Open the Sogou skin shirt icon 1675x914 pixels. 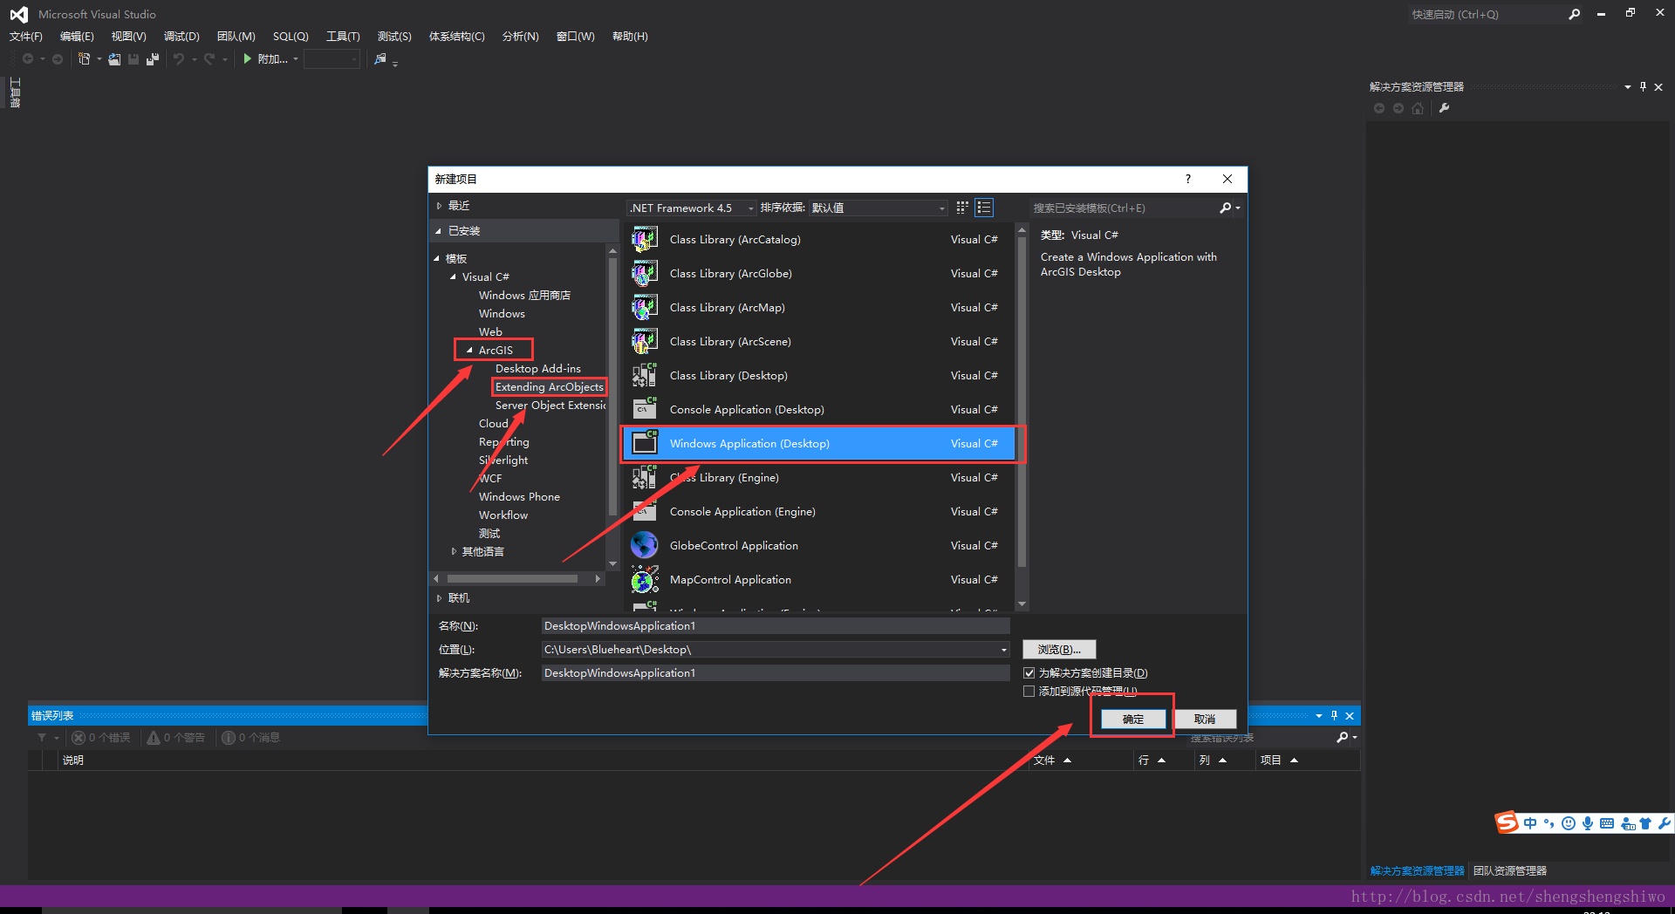pyautogui.click(x=1645, y=823)
